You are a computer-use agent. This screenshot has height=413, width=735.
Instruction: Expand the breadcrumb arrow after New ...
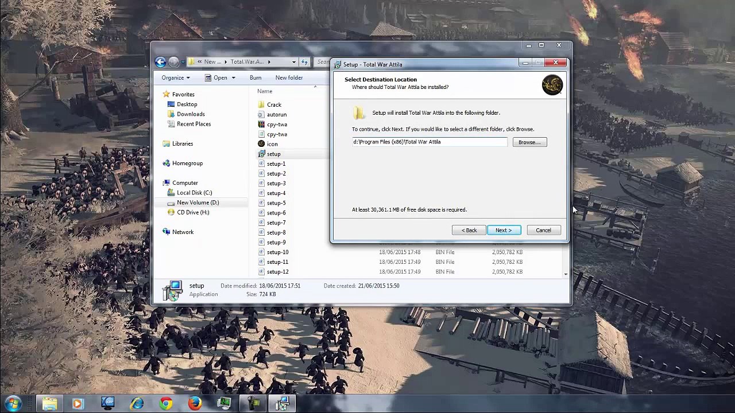tap(225, 62)
